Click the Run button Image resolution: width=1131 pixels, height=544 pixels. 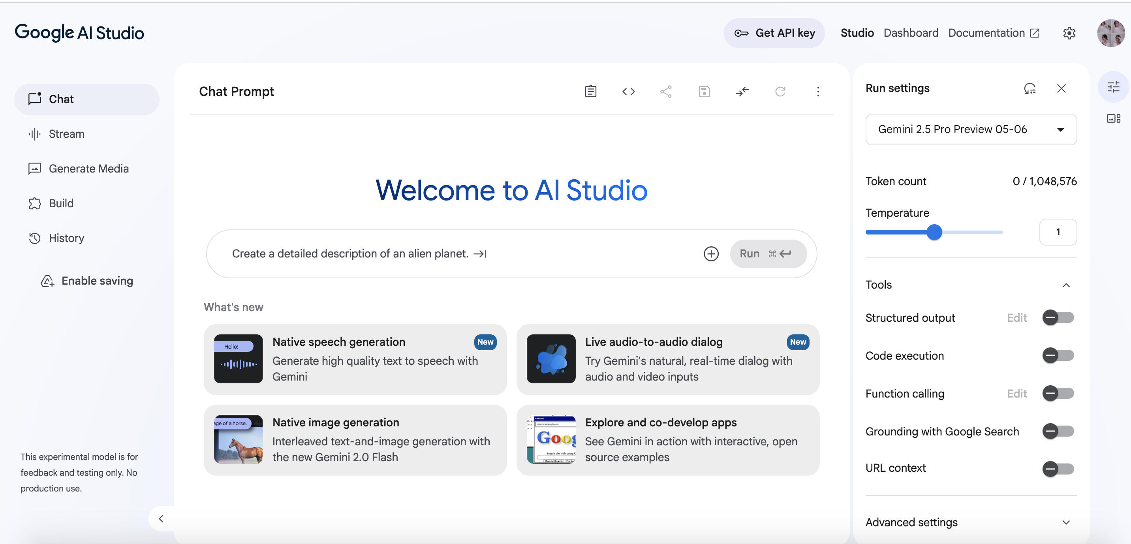pyautogui.click(x=768, y=253)
